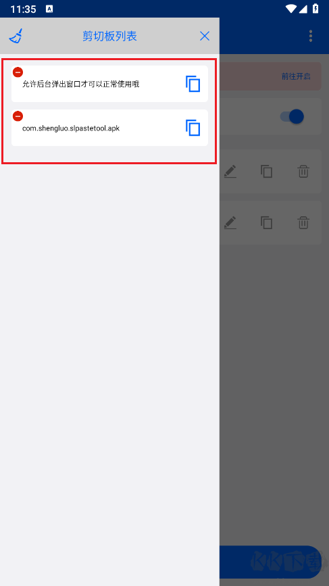Open the three-dot overflow menu
This screenshot has height=586, width=329.
(x=311, y=36)
